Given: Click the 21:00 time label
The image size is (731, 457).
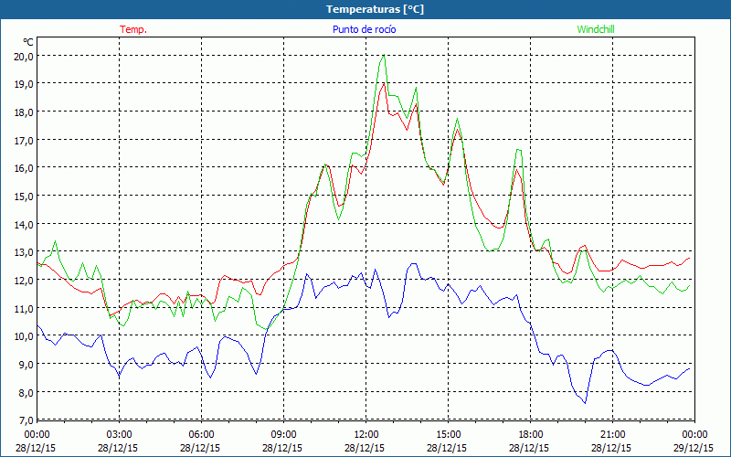Looking at the screenshot, I should (612, 435).
